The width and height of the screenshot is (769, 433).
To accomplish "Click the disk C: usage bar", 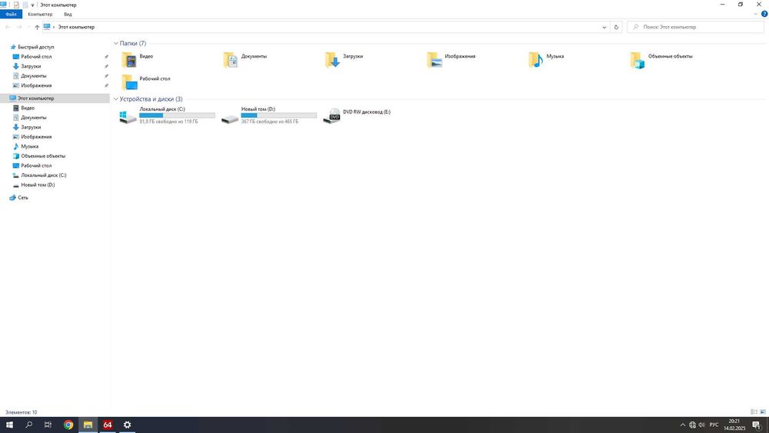I will 177,115.
